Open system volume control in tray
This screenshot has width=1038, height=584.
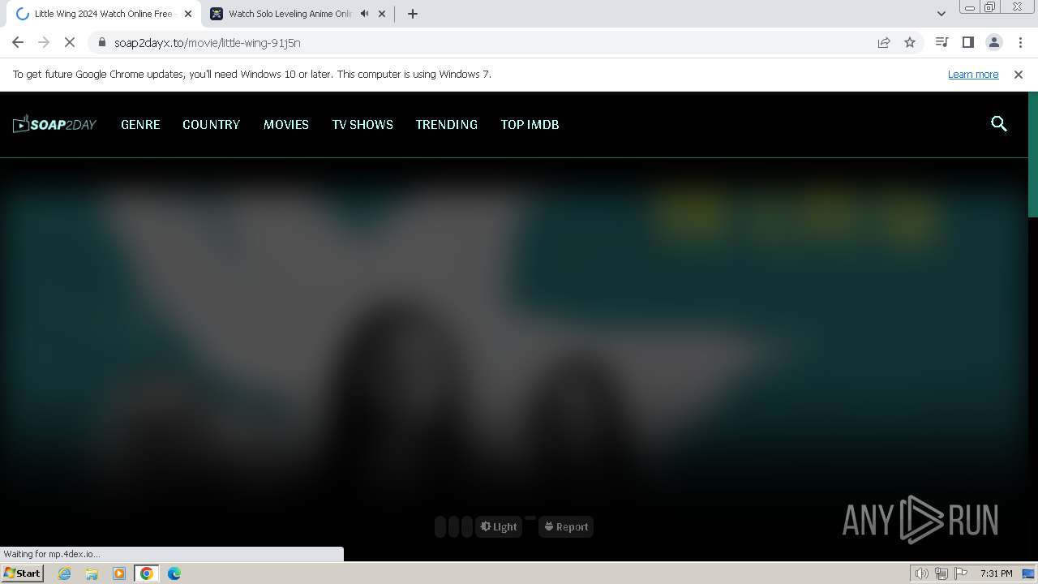pos(921,573)
